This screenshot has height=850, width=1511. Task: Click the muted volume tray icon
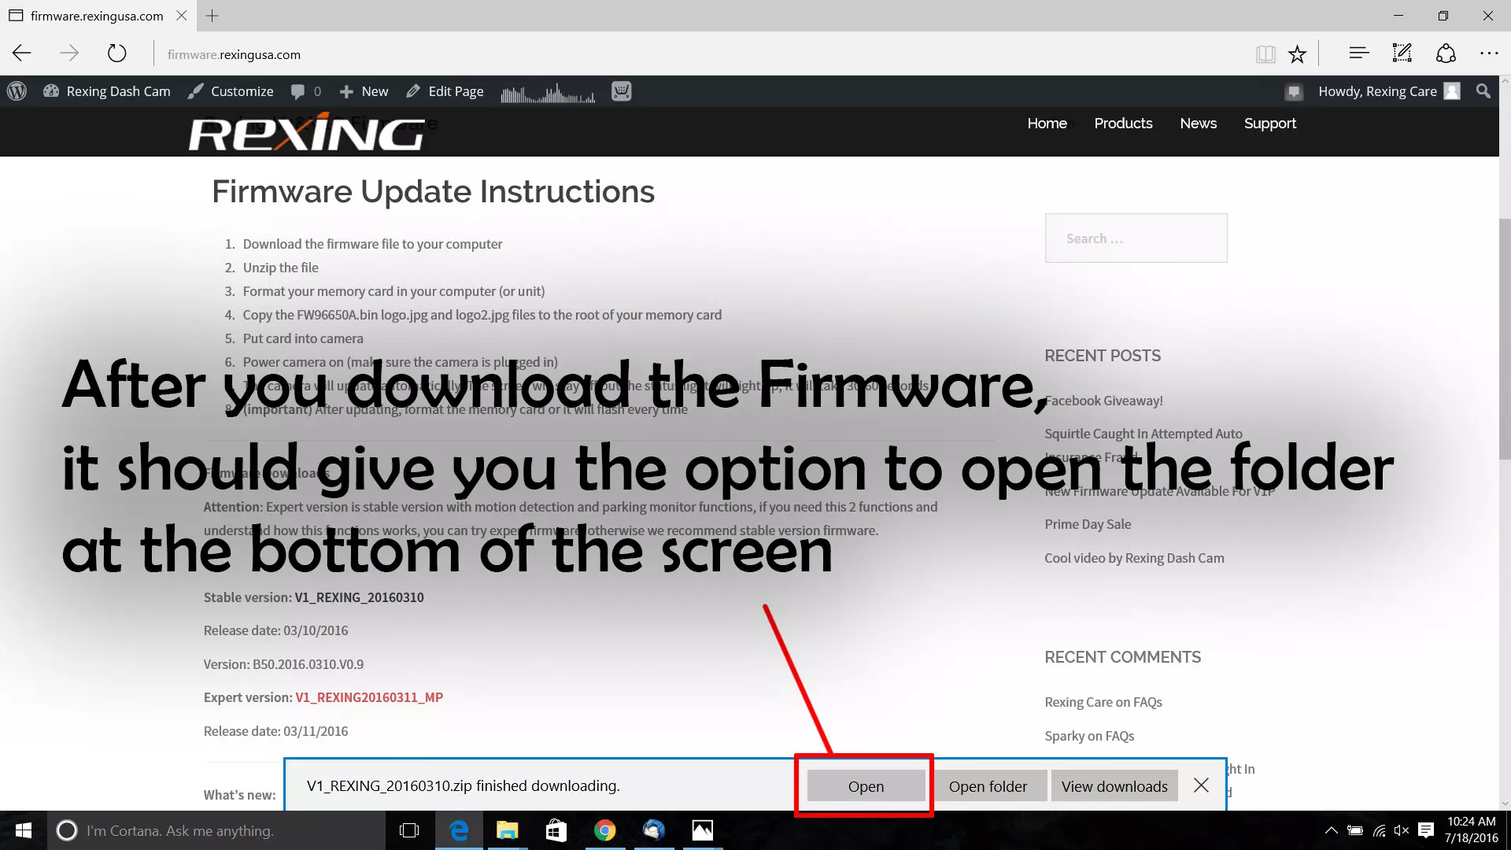(x=1402, y=830)
